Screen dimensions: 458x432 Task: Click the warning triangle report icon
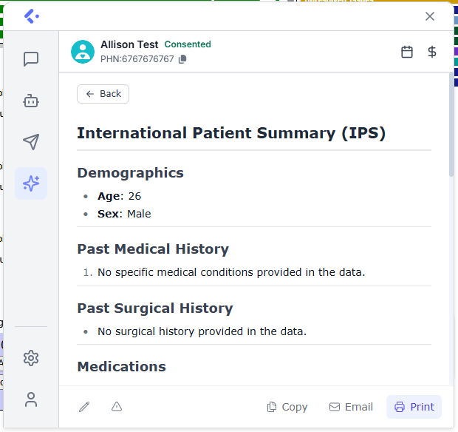click(117, 407)
